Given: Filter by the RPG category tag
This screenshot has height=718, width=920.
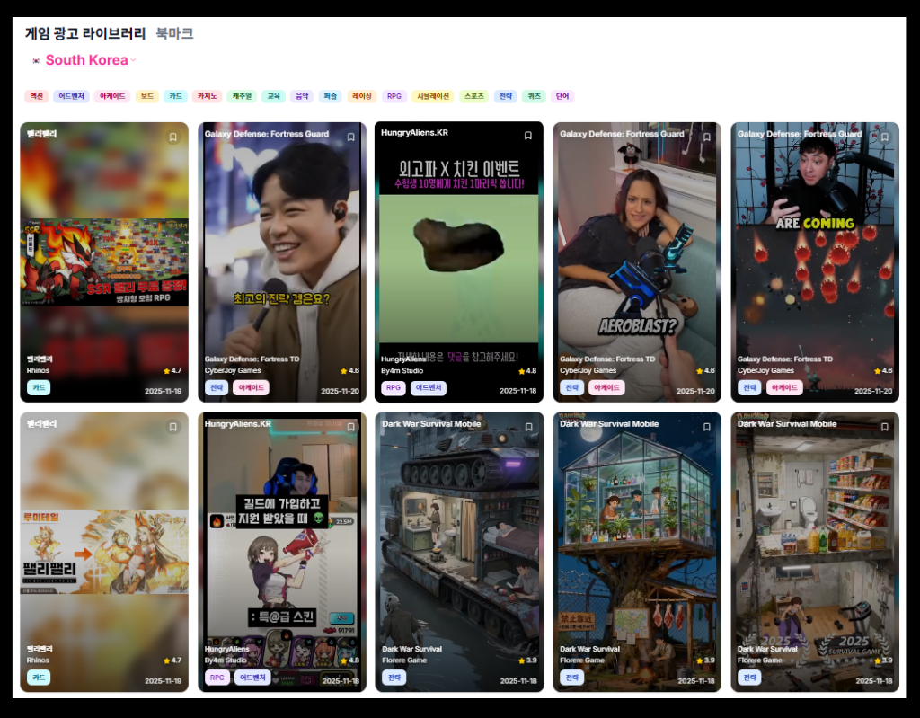Looking at the screenshot, I should (394, 96).
